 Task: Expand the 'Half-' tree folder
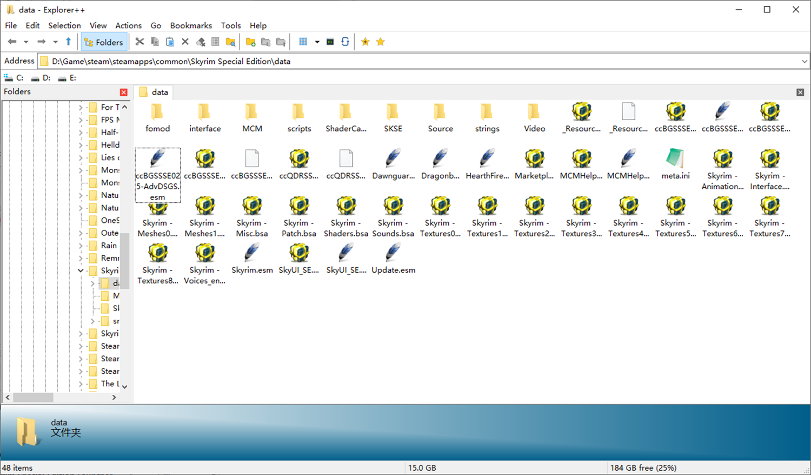click(81, 132)
